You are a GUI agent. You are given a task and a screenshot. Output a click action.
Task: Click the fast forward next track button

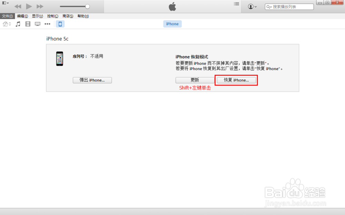(x=40, y=7)
